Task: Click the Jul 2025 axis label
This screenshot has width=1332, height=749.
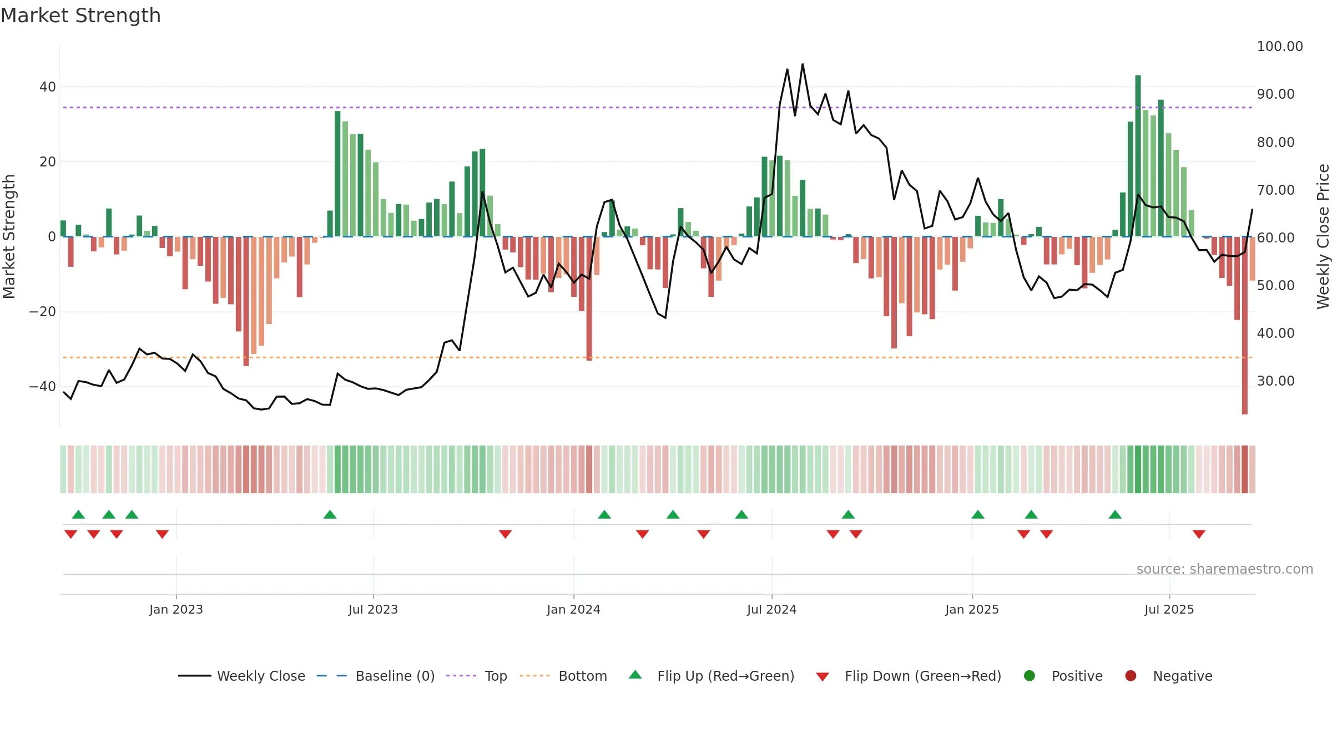Action: tap(1169, 609)
